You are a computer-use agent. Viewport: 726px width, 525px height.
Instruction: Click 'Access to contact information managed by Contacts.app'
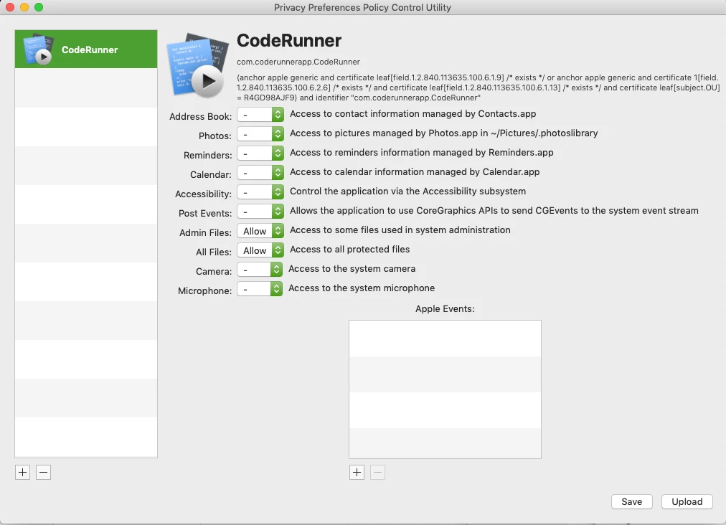coord(413,114)
